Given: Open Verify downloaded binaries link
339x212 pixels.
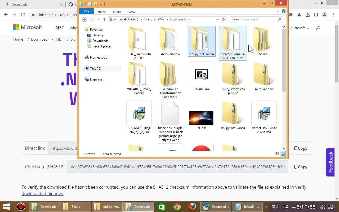Looking at the screenshot, I should pyautogui.click(x=164, y=190).
